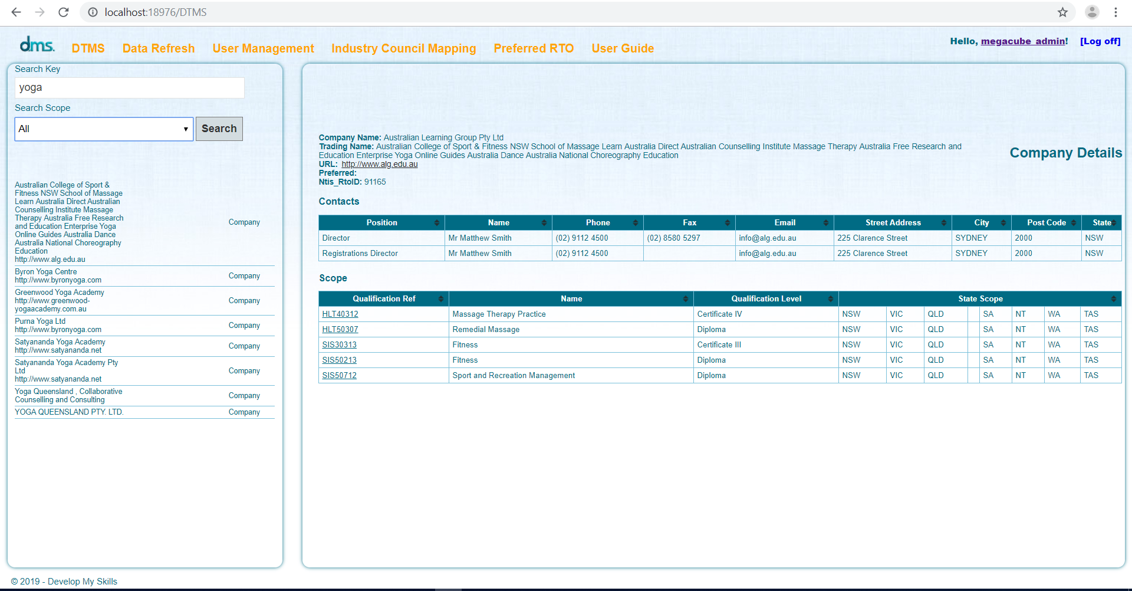Open qualification HLT50307 link
This screenshot has height=591, width=1132.
point(340,329)
